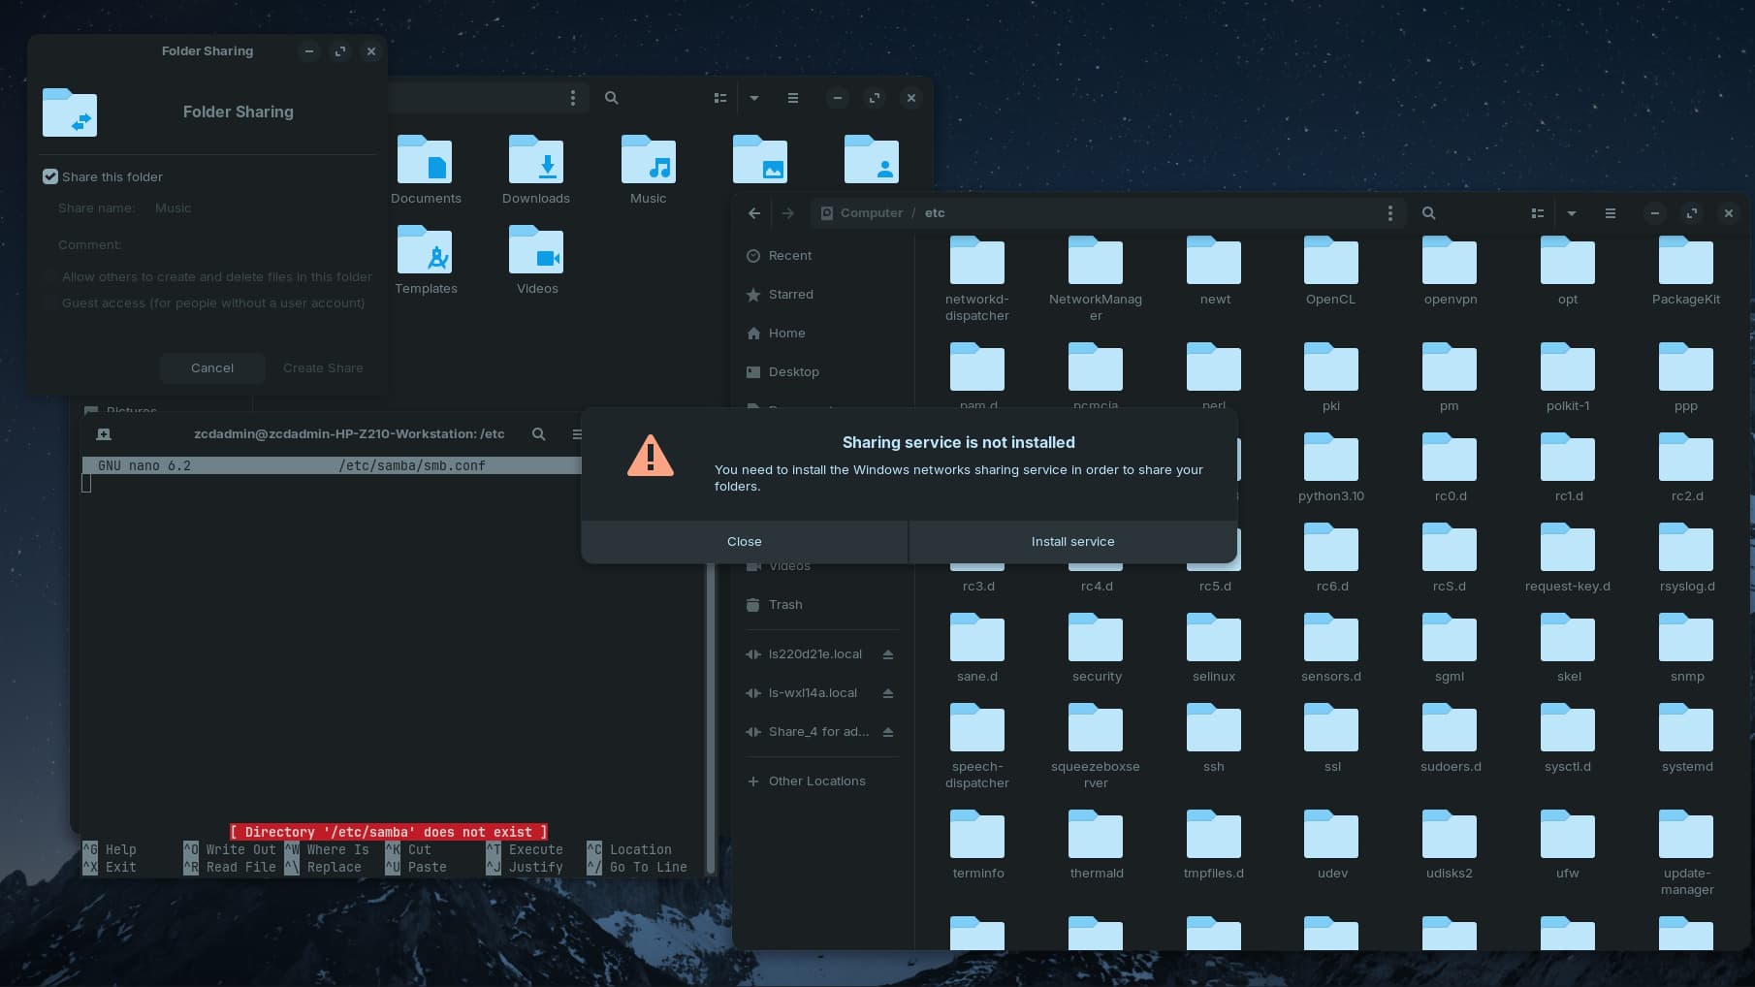Image resolution: width=1755 pixels, height=987 pixels.
Task: Enable guest access checkbox
Action: coord(50,303)
